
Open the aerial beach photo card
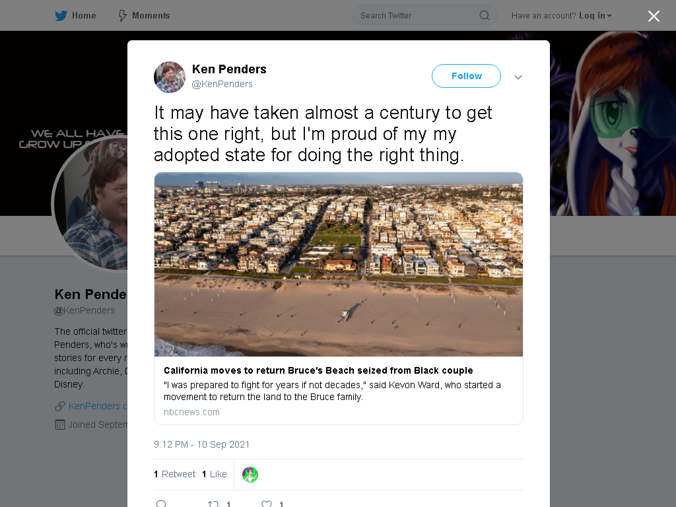point(339,264)
